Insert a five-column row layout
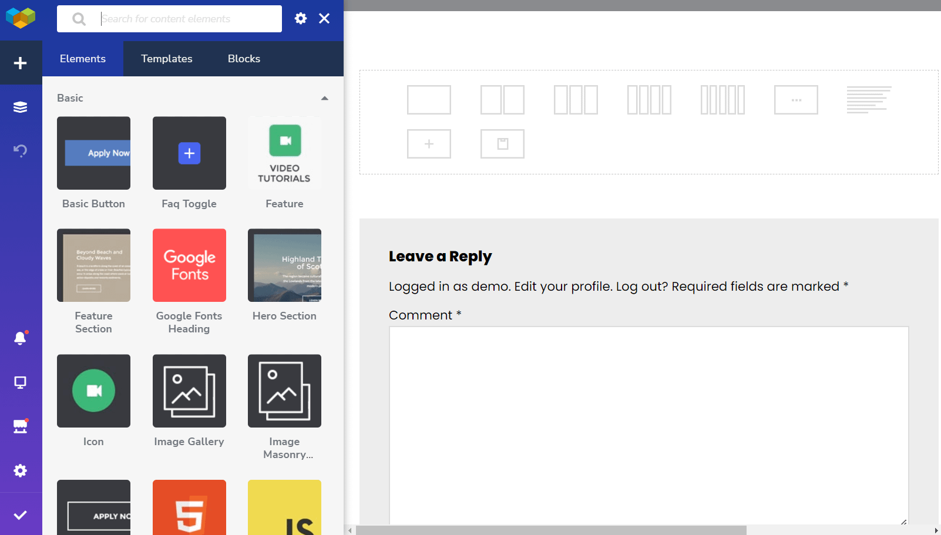Screen dimensions: 941x535 click(x=723, y=100)
